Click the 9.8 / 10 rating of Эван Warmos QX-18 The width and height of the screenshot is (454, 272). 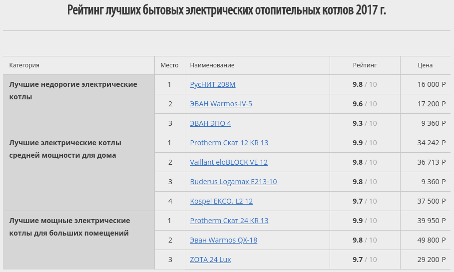click(x=365, y=240)
